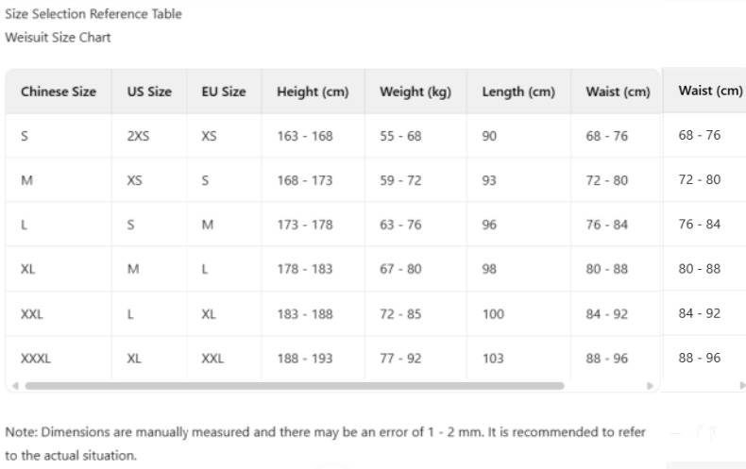This screenshot has height=469, width=746.
Task: Select the height range 178 - 183 cell
Action: coord(305,269)
